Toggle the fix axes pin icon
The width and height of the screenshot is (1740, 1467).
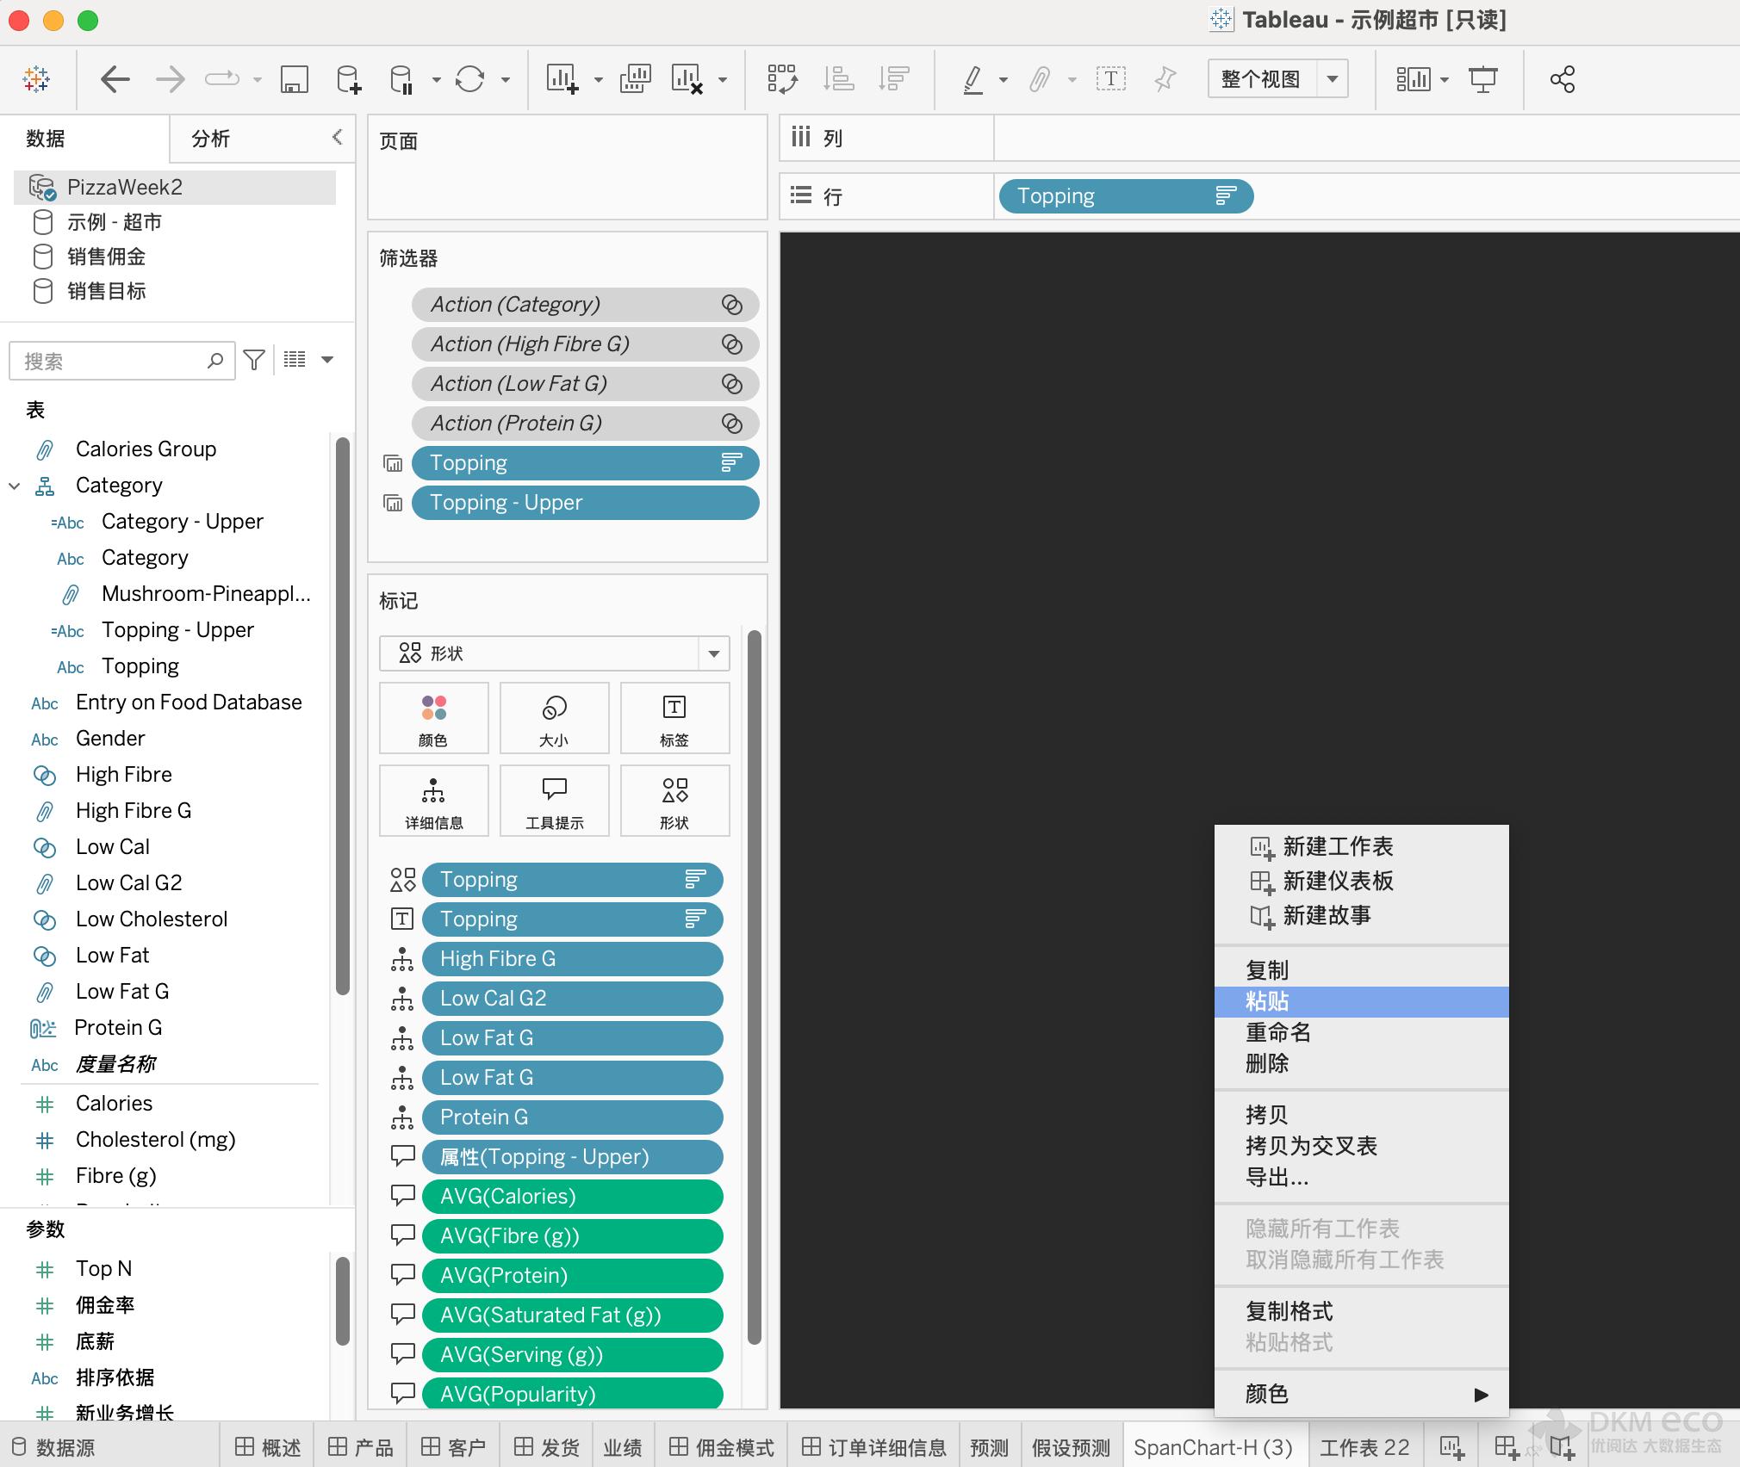pyautogui.click(x=1165, y=79)
